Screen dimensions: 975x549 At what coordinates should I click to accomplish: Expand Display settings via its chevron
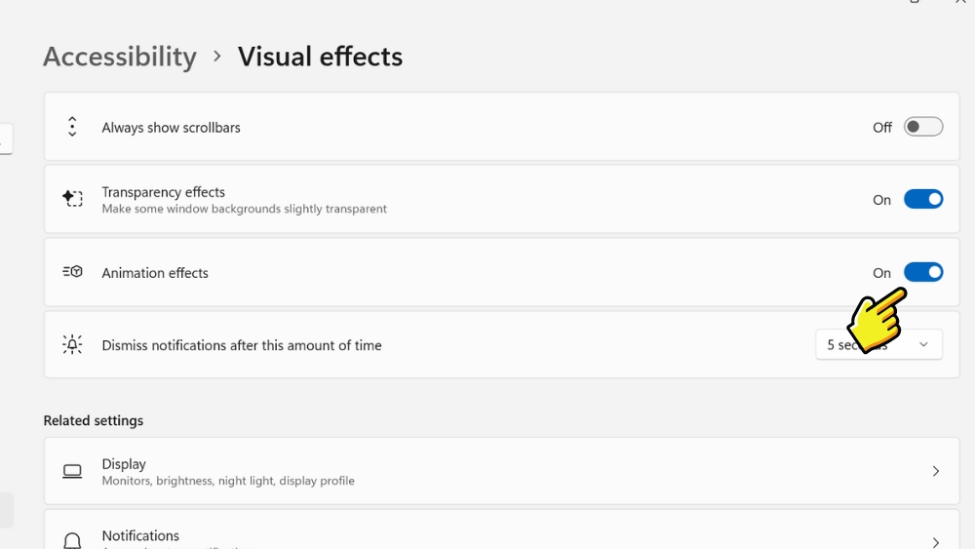(x=935, y=471)
